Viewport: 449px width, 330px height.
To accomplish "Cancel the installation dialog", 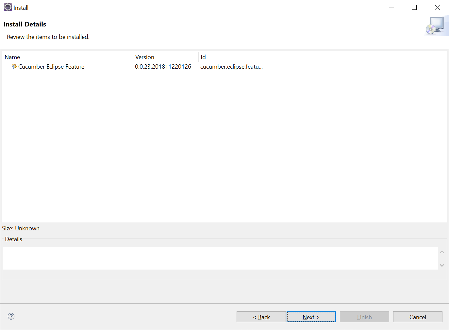I will tap(418, 317).
